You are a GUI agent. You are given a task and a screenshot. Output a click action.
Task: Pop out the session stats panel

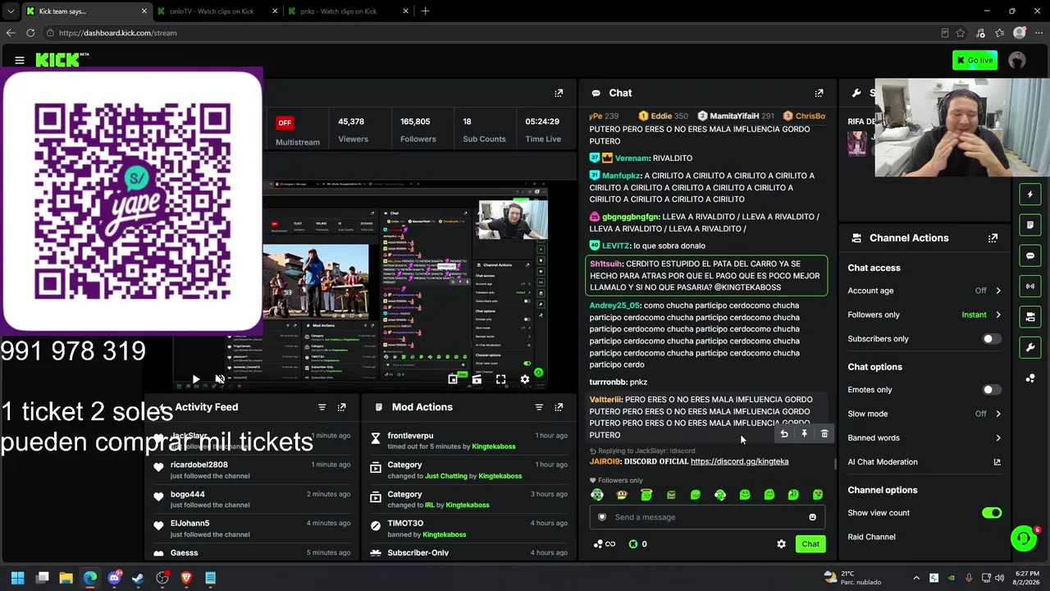[559, 94]
